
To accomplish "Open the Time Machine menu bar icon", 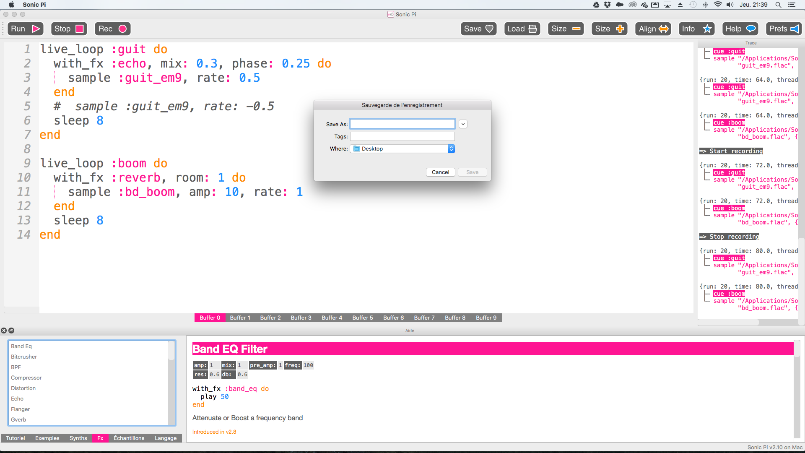I will [693, 5].
